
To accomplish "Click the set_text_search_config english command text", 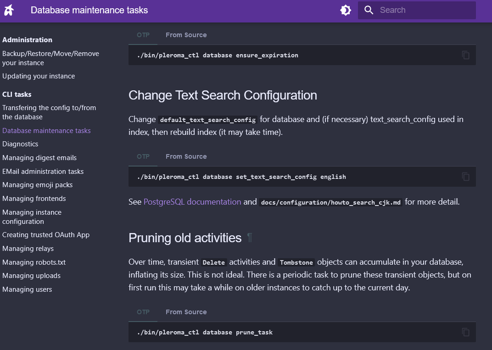I will [241, 177].
